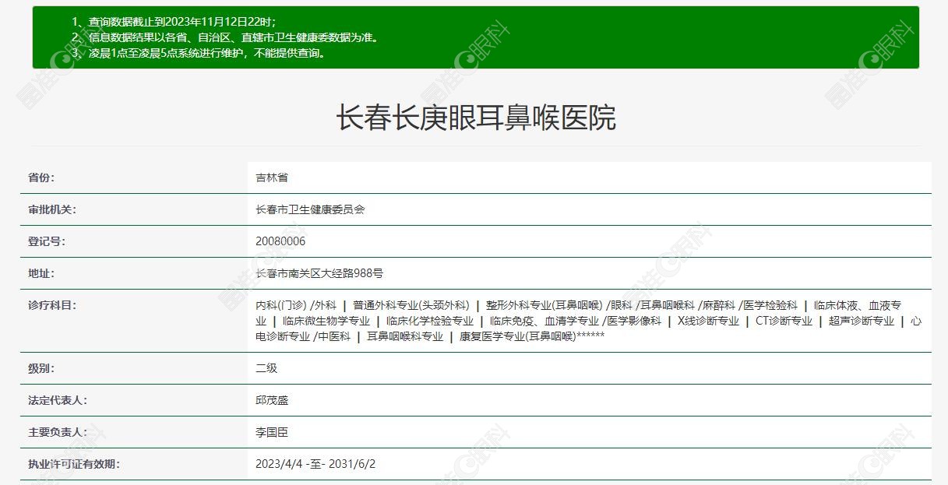Select the 主要负责人 label
948x485 pixels.
(58, 432)
